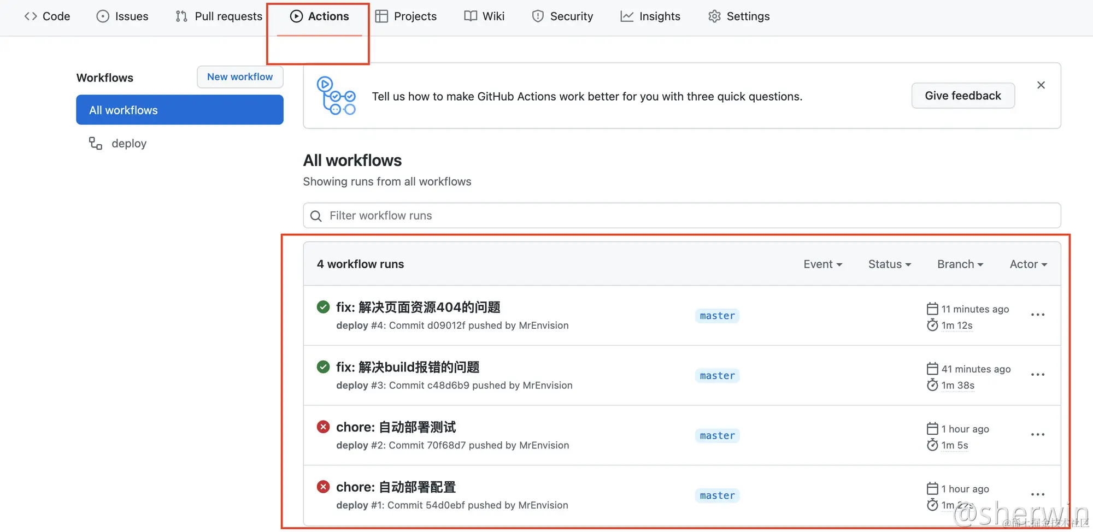This screenshot has width=1093, height=532.
Task: Click 'deploy #3: Commit c48d6b9' description
Action: pos(454,386)
